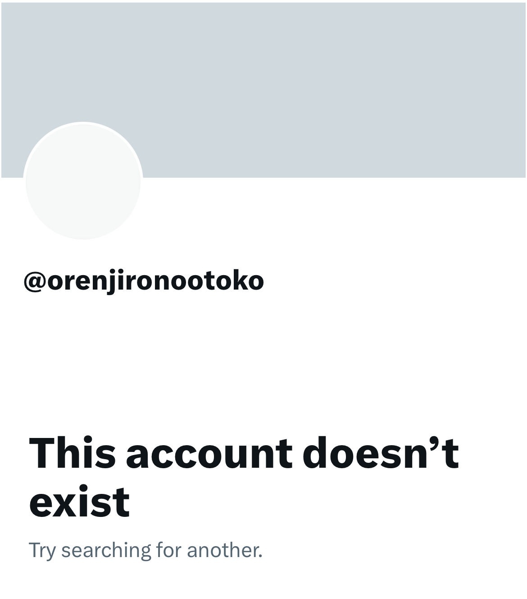Open the gray header banner image
Viewport: 527px width, 599px height.
(263, 90)
